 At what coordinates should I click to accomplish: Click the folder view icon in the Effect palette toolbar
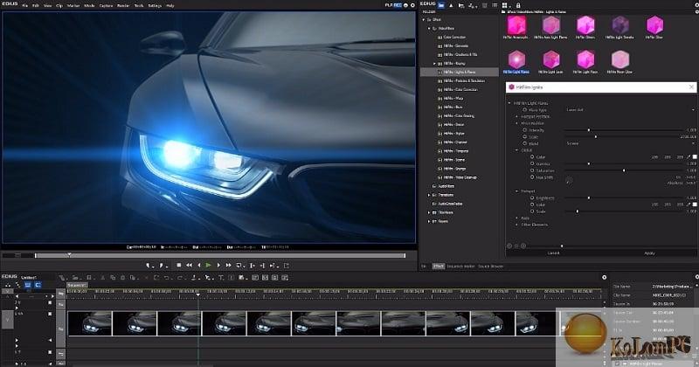(x=441, y=5)
